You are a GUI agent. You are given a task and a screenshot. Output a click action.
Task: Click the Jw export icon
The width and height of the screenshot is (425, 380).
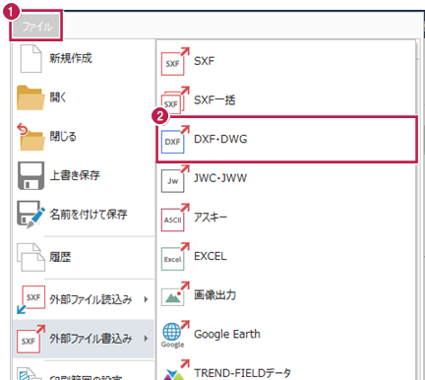(x=175, y=178)
